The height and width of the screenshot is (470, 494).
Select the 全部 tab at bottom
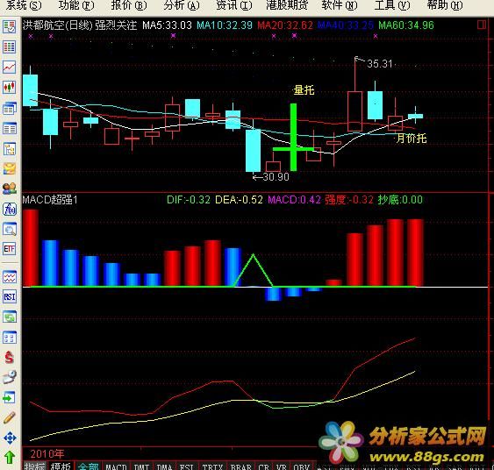[89, 466]
